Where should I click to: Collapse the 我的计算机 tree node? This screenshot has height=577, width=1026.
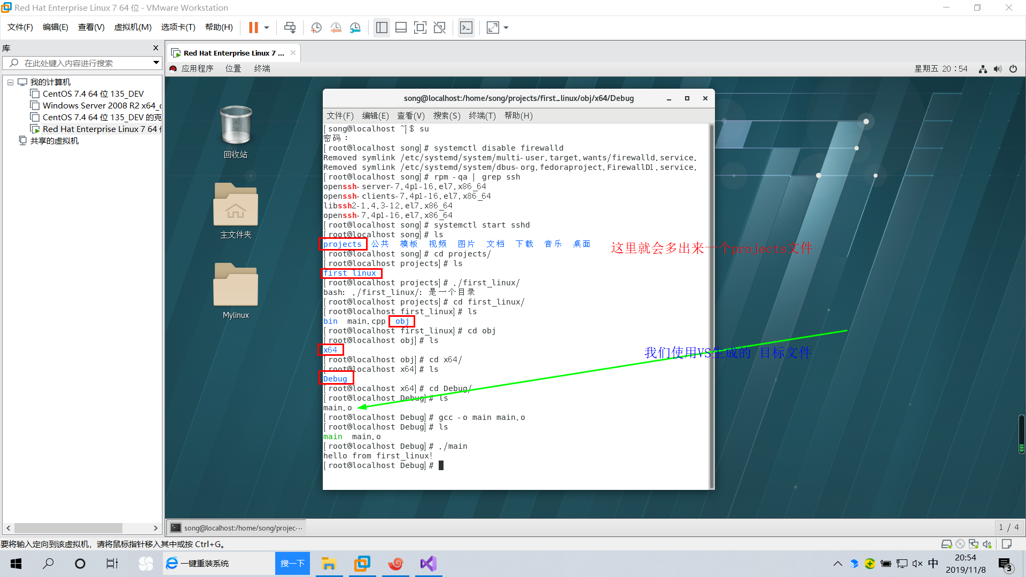pos(10,82)
